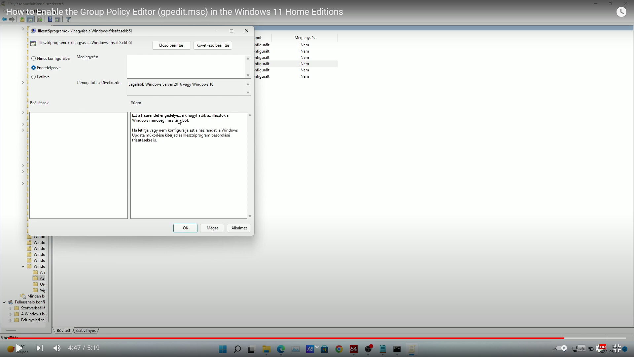
Task: Open the black terminal window taskbar icon
Action: (x=397, y=349)
